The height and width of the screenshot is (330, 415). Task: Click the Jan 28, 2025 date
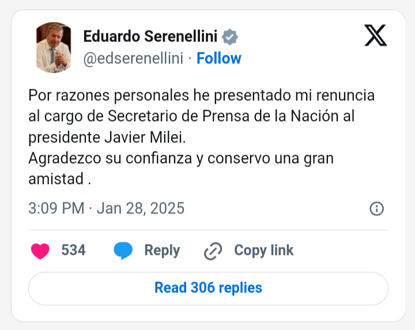[141, 208]
